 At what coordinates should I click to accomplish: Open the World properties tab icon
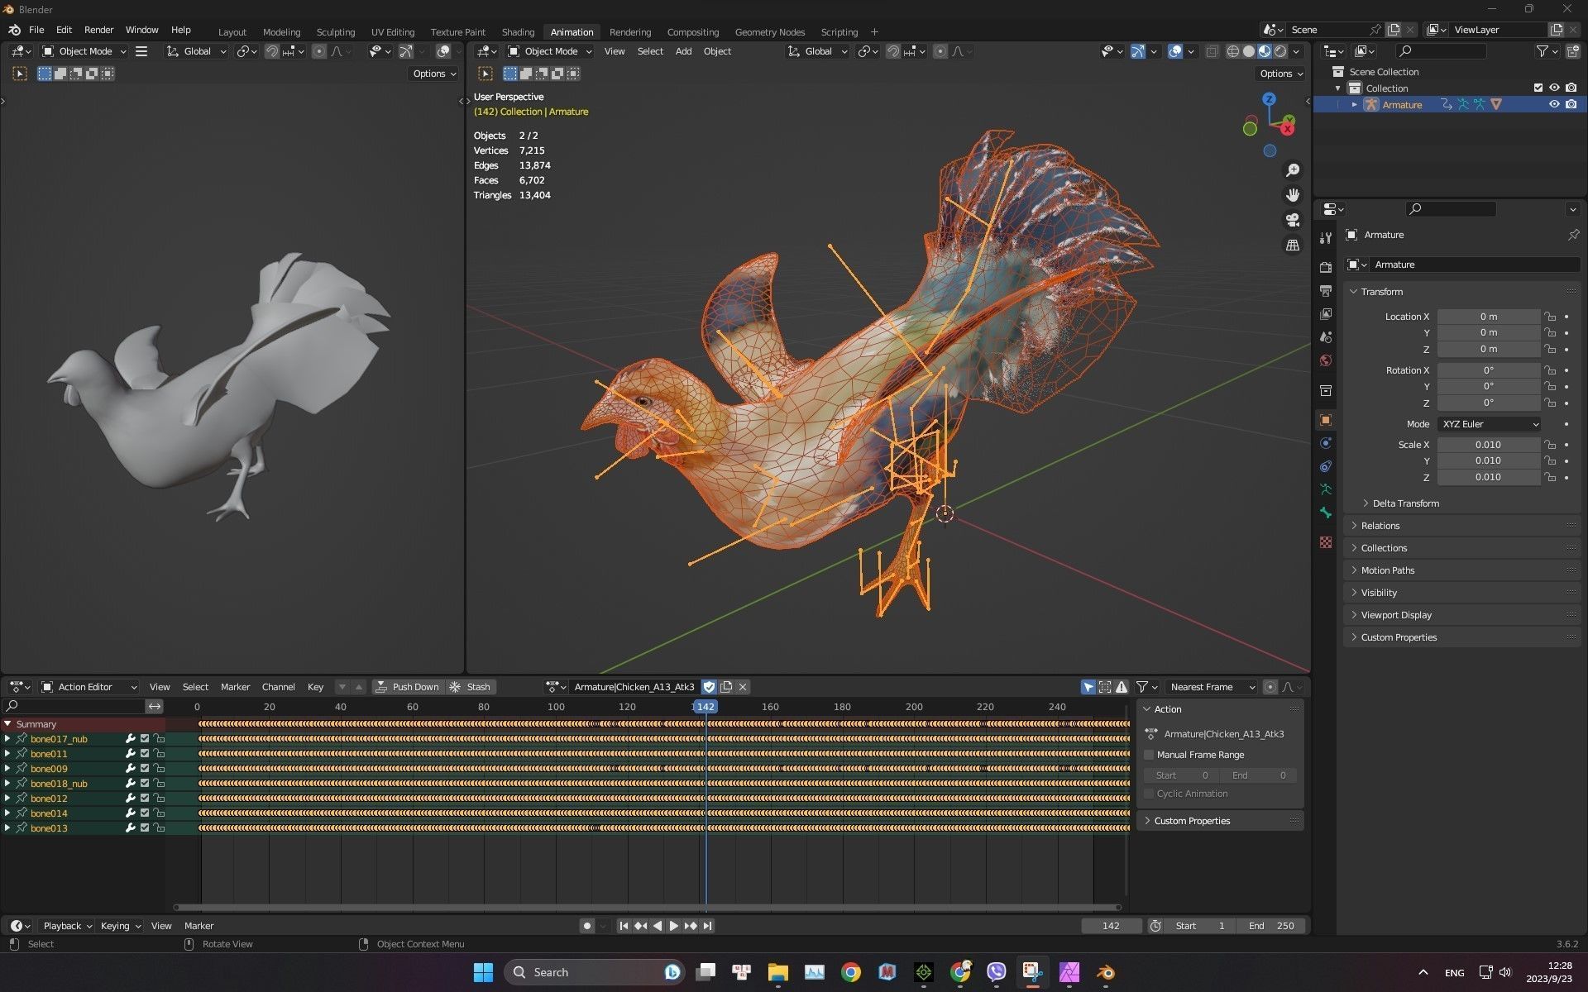[1326, 360]
